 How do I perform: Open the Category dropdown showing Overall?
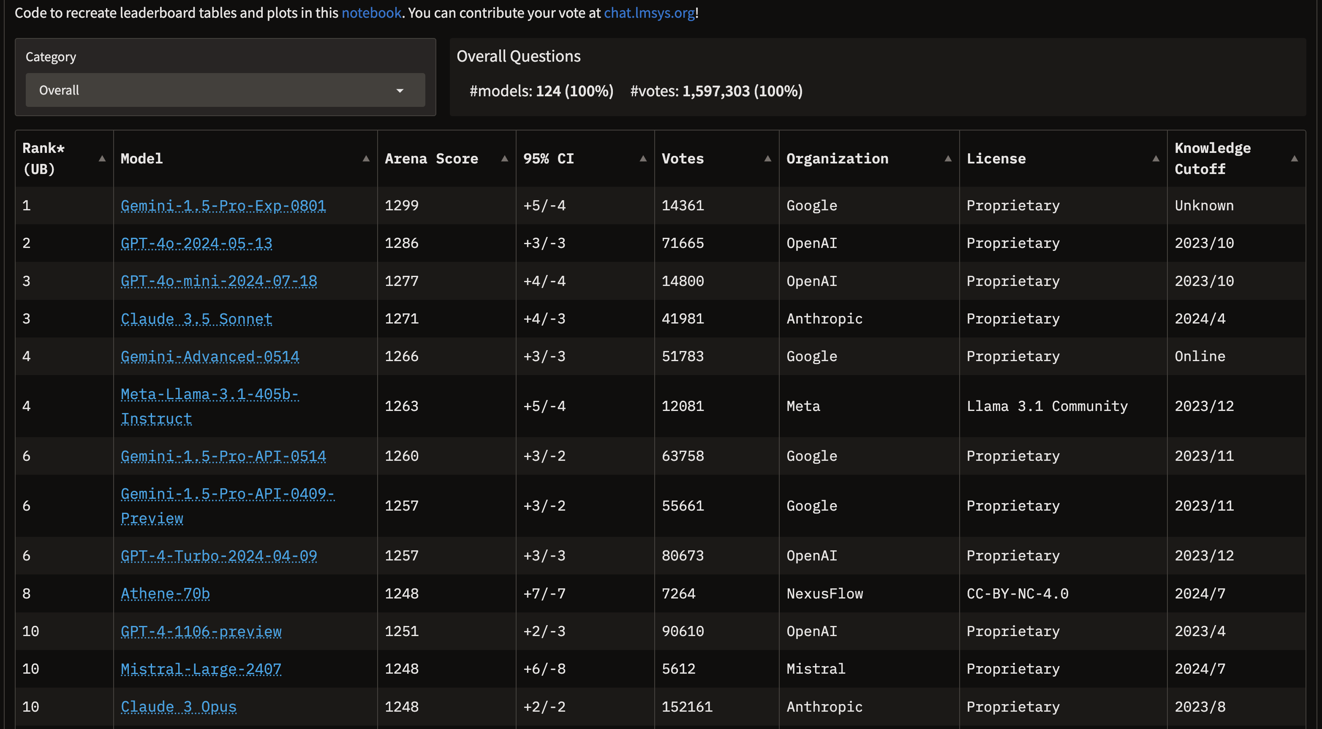(x=225, y=90)
